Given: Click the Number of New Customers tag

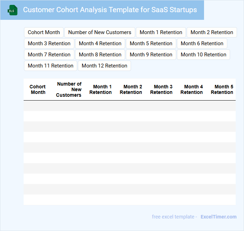Looking at the screenshot, I should [x=100, y=32].
